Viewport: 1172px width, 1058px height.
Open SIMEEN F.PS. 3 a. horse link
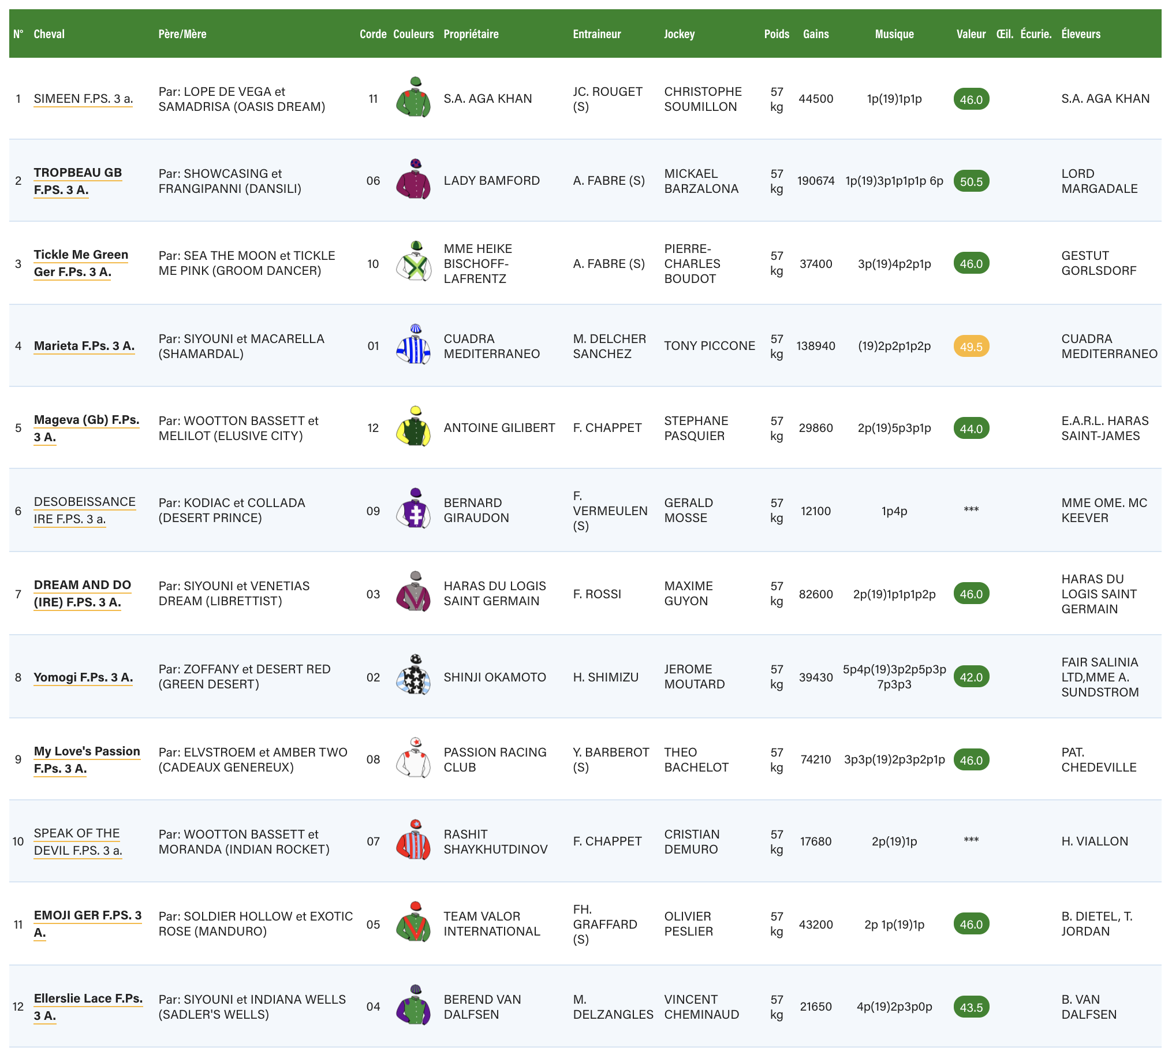(x=83, y=99)
